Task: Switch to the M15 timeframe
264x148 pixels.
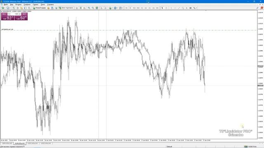Action: pyautogui.click(x=134, y=8)
